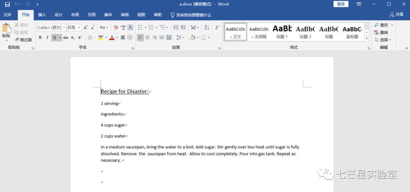
Task: Open the phonetic guide (wén) icon
Action: pyautogui.click(x=123, y=27)
